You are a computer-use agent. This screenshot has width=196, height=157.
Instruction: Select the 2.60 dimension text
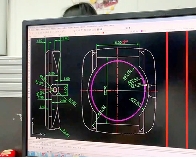[63, 101]
